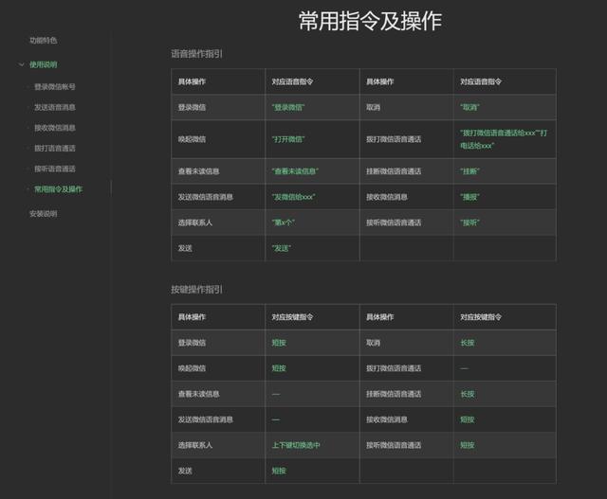Click 长按 key command for 取消
Image resolution: width=607 pixels, height=499 pixels.
pos(468,343)
